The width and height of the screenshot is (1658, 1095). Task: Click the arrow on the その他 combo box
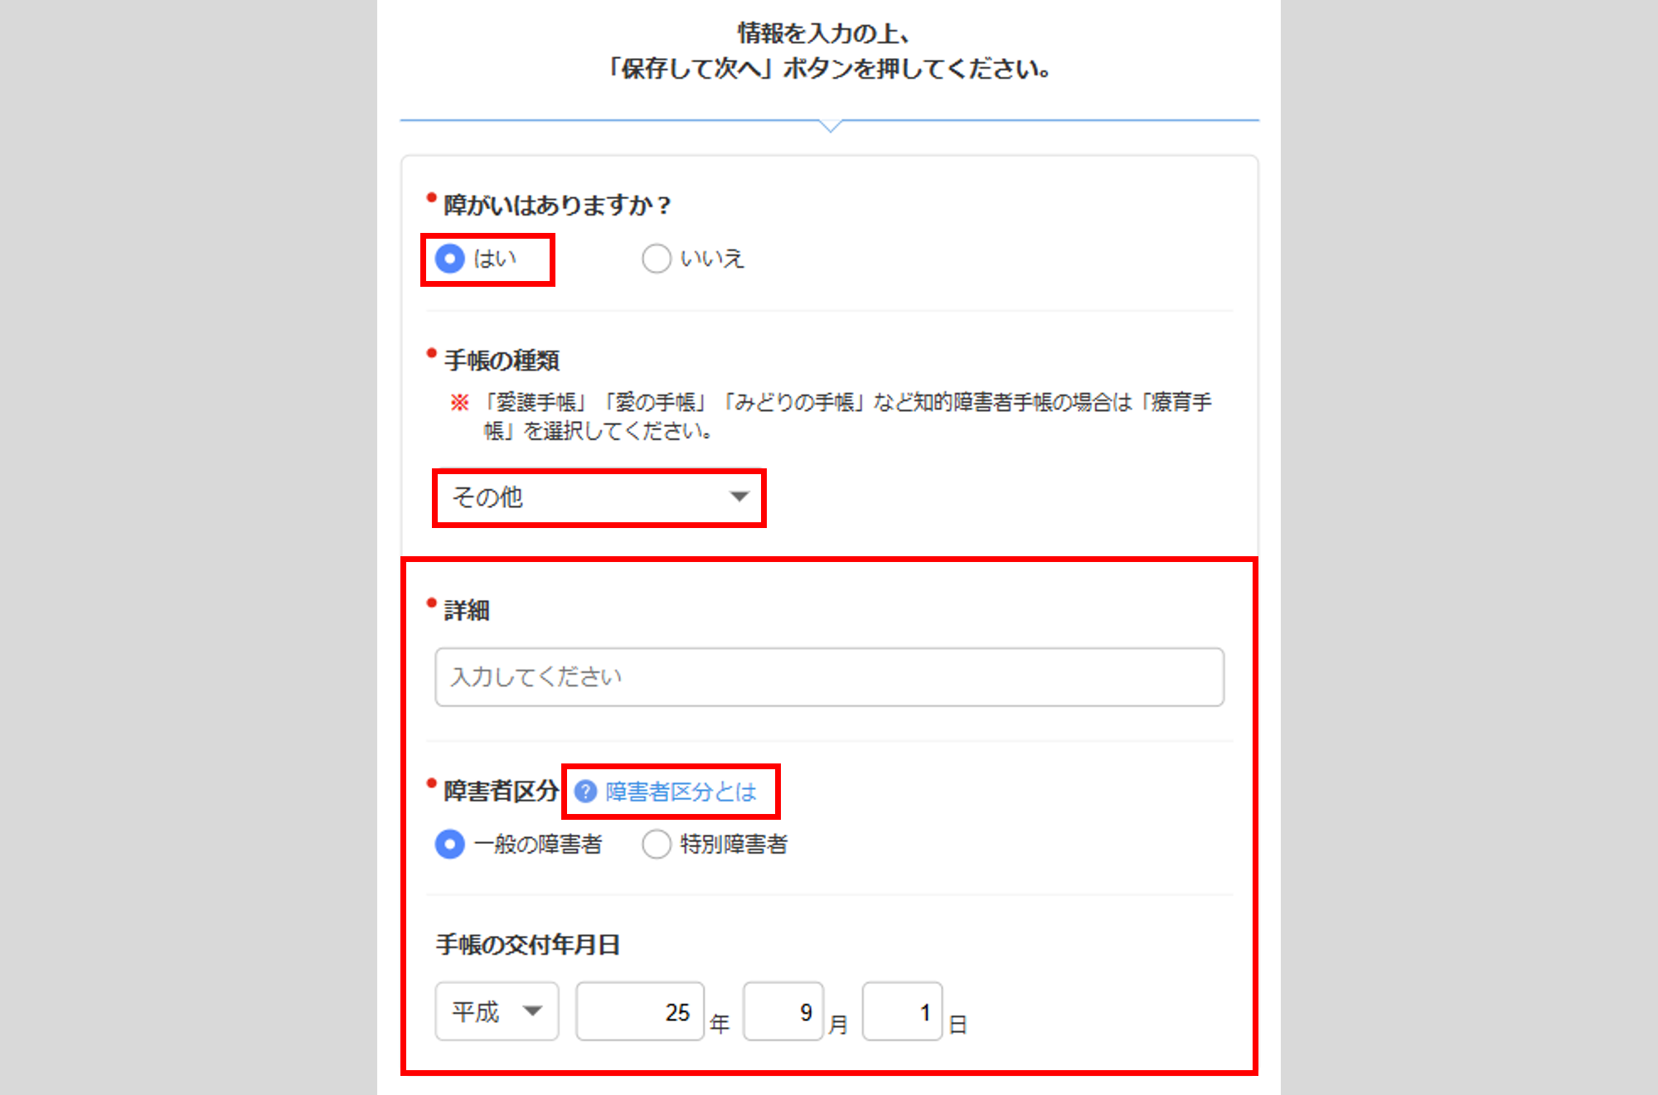pos(739,497)
